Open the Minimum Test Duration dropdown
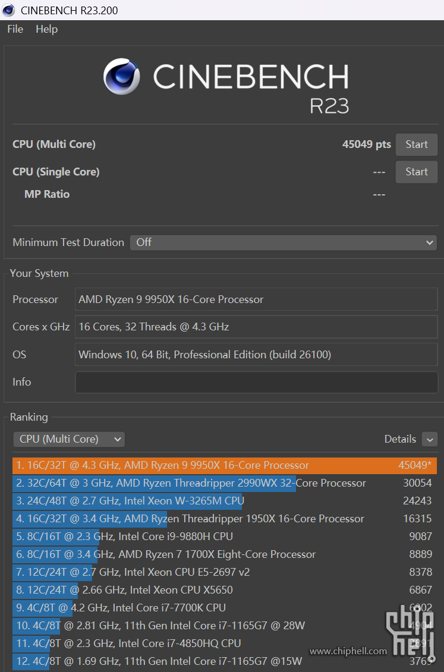444x672 pixels. (284, 242)
